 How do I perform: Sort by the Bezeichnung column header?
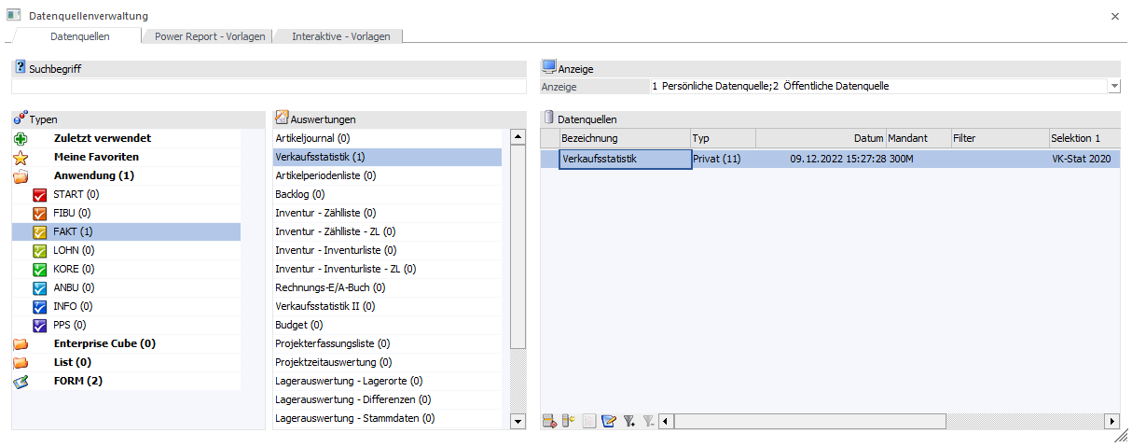tap(624, 138)
